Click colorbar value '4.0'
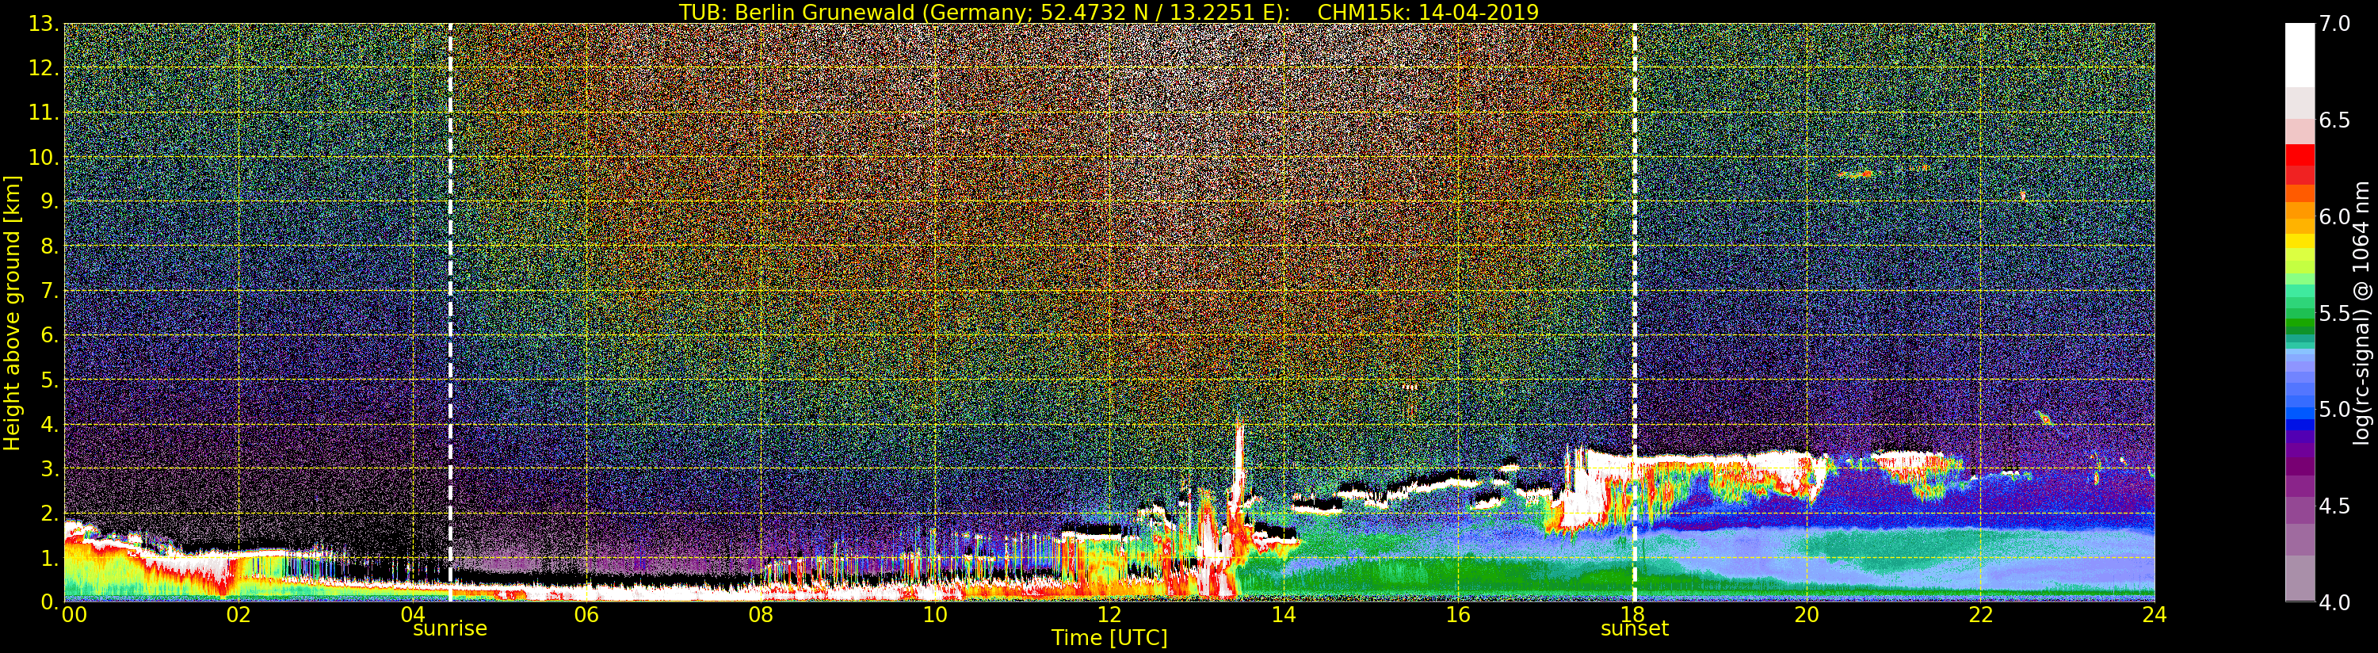Screen dimensions: 2378x653 2334,602
